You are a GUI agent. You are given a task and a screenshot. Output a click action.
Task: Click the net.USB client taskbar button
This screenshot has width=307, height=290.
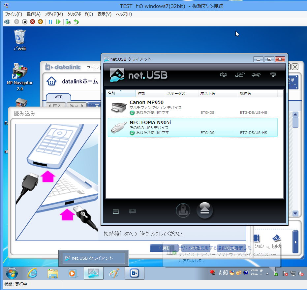[x=94, y=273]
